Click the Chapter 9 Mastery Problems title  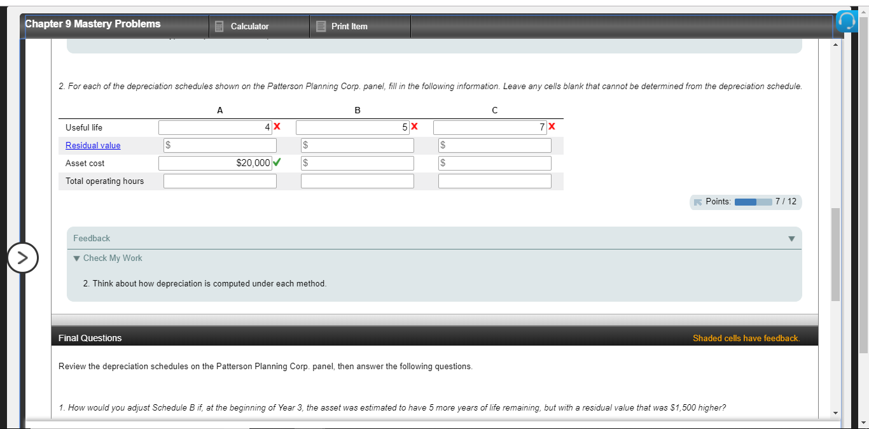(93, 24)
